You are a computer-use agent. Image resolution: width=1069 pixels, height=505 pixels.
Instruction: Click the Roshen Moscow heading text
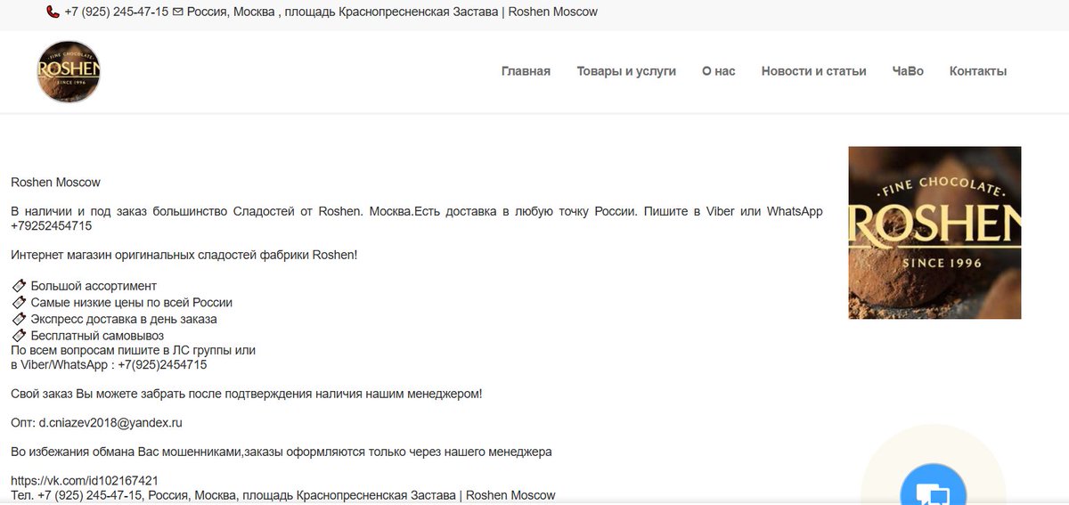coord(55,183)
